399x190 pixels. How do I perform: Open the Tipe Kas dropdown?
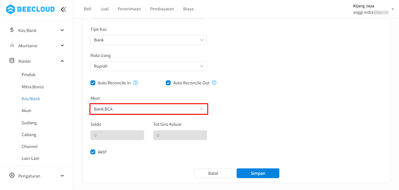coord(148,40)
